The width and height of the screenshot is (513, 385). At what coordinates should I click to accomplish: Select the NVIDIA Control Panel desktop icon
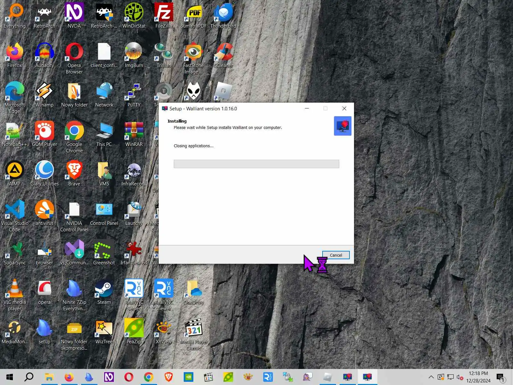[74, 216]
